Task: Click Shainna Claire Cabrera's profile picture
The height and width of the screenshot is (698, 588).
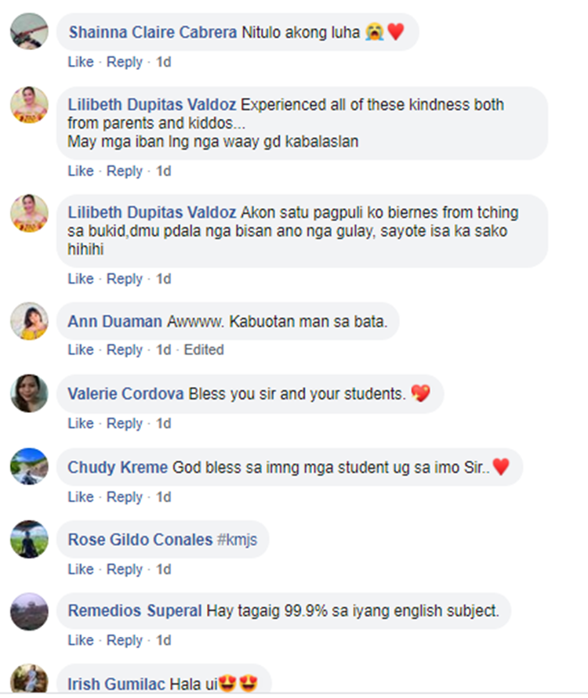Action: point(29,33)
